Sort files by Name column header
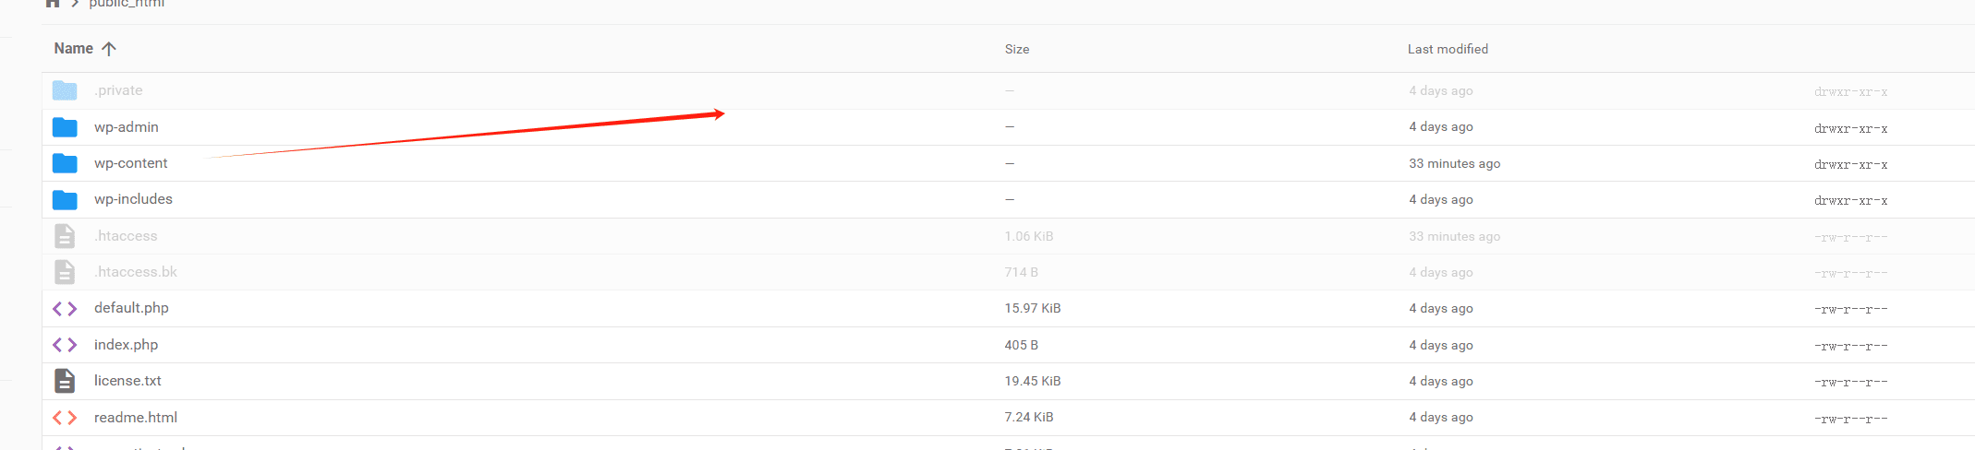This screenshot has height=450, width=1975. pyautogui.click(x=74, y=49)
